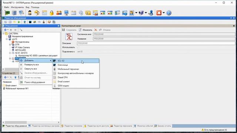This screenshot has width=237, height=133.
Task: Click the green play arrow in sub-toolbar
Action: click(19, 22)
